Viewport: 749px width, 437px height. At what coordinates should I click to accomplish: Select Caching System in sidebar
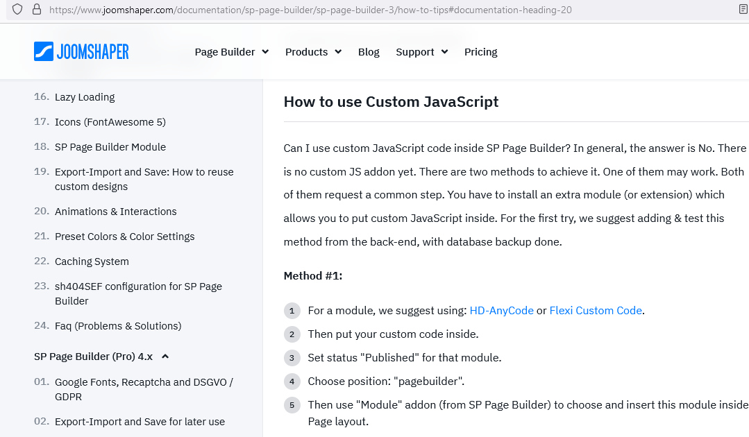coord(92,262)
